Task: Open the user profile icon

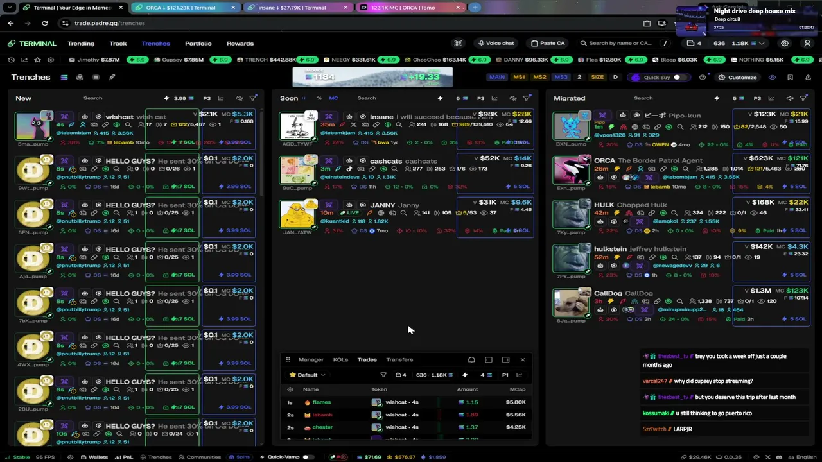Action: [x=807, y=43]
